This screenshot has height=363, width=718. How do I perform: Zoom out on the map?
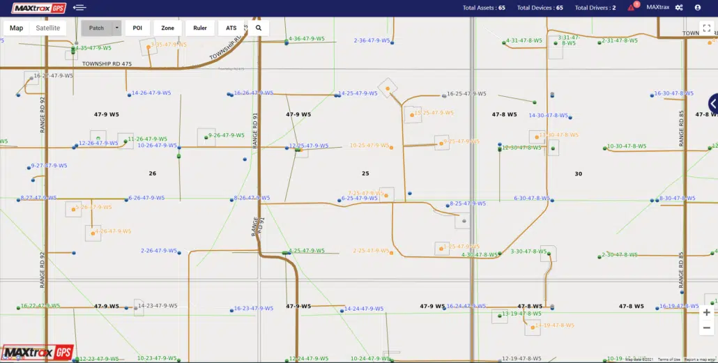706,327
